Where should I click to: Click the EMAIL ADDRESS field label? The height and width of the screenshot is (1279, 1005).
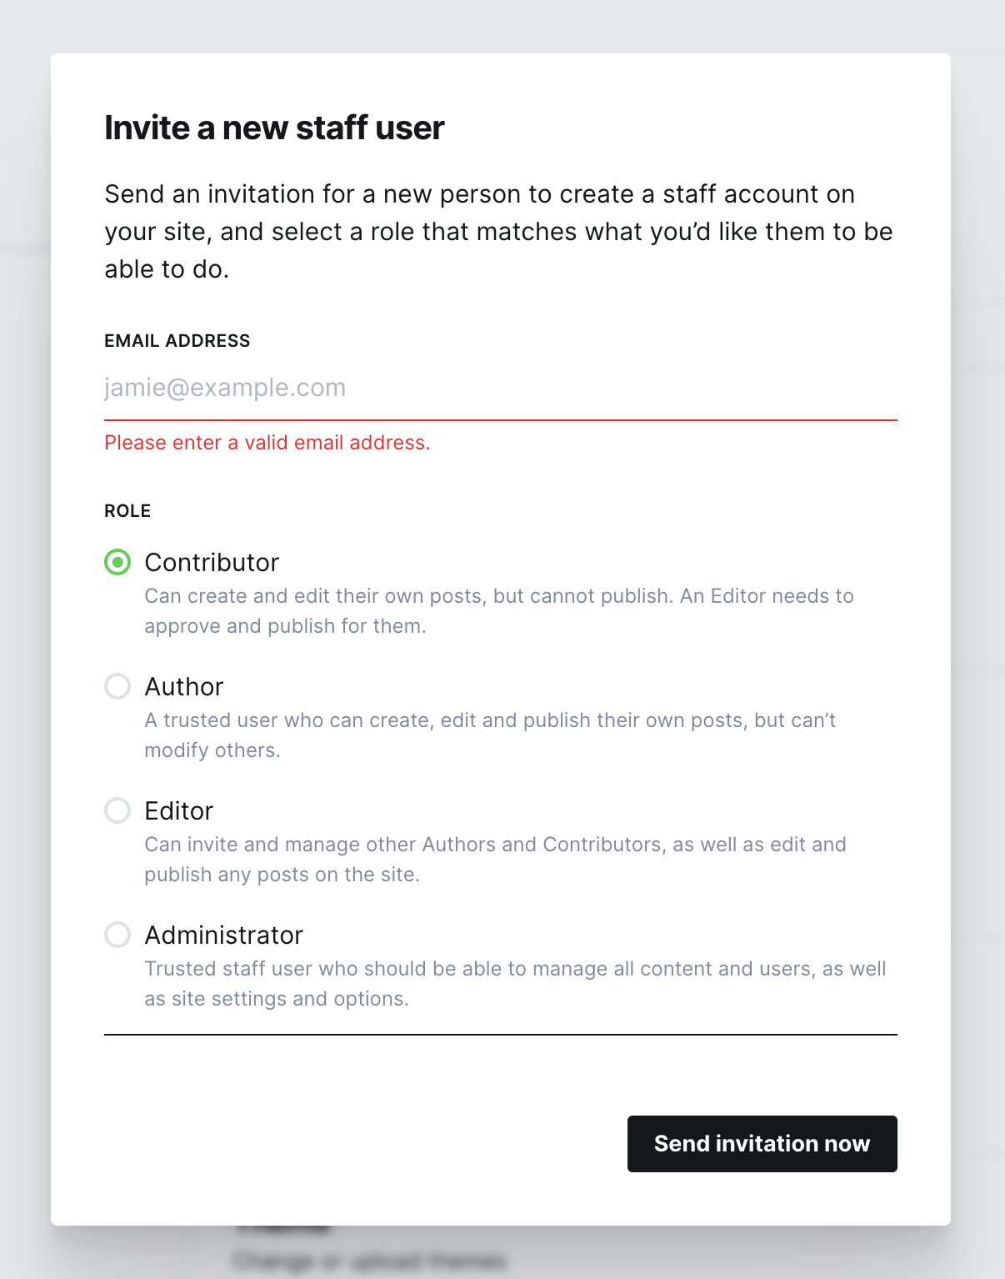pos(177,341)
